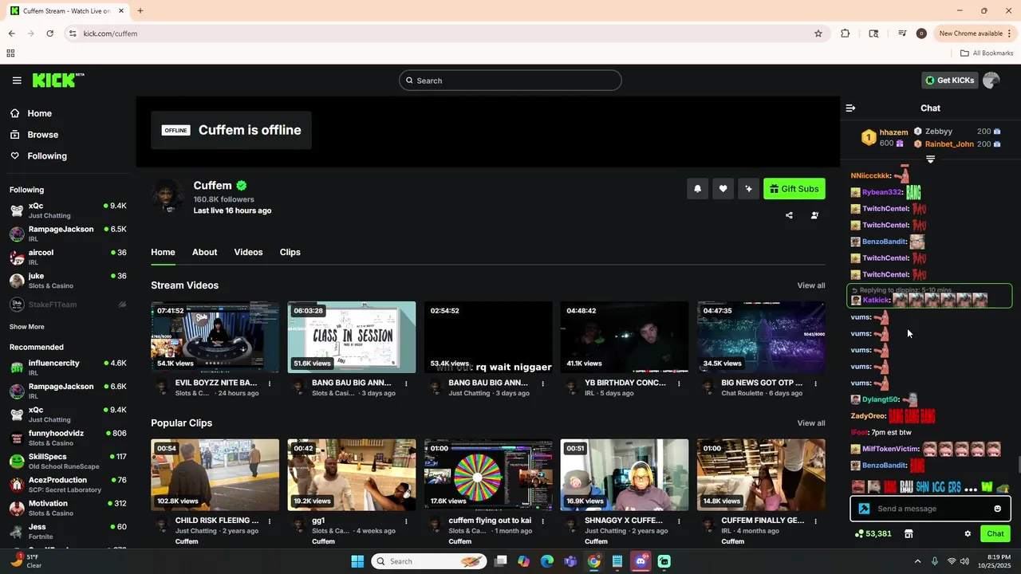Switch to the About tab
Image resolution: width=1021 pixels, height=574 pixels.
(x=204, y=252)
